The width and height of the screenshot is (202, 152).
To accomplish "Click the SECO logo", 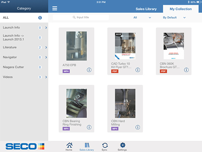I will [x=25, y=146].
